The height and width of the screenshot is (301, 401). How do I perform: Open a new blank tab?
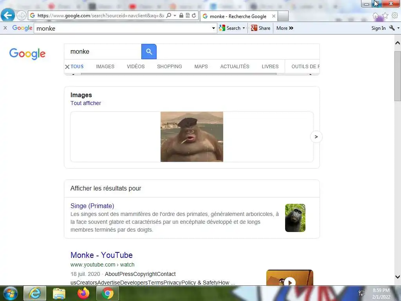283,16
